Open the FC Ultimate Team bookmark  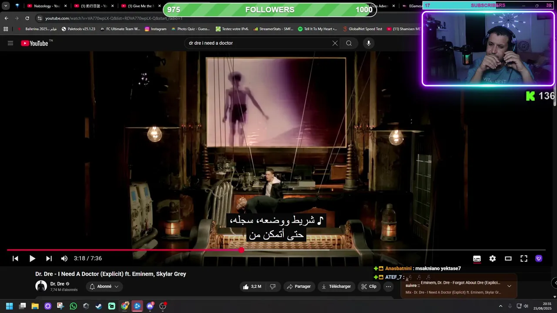tap(120, 29)
